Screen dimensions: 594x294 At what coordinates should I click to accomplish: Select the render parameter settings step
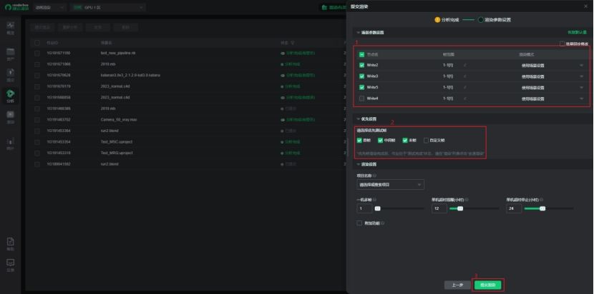click(495, 20)
